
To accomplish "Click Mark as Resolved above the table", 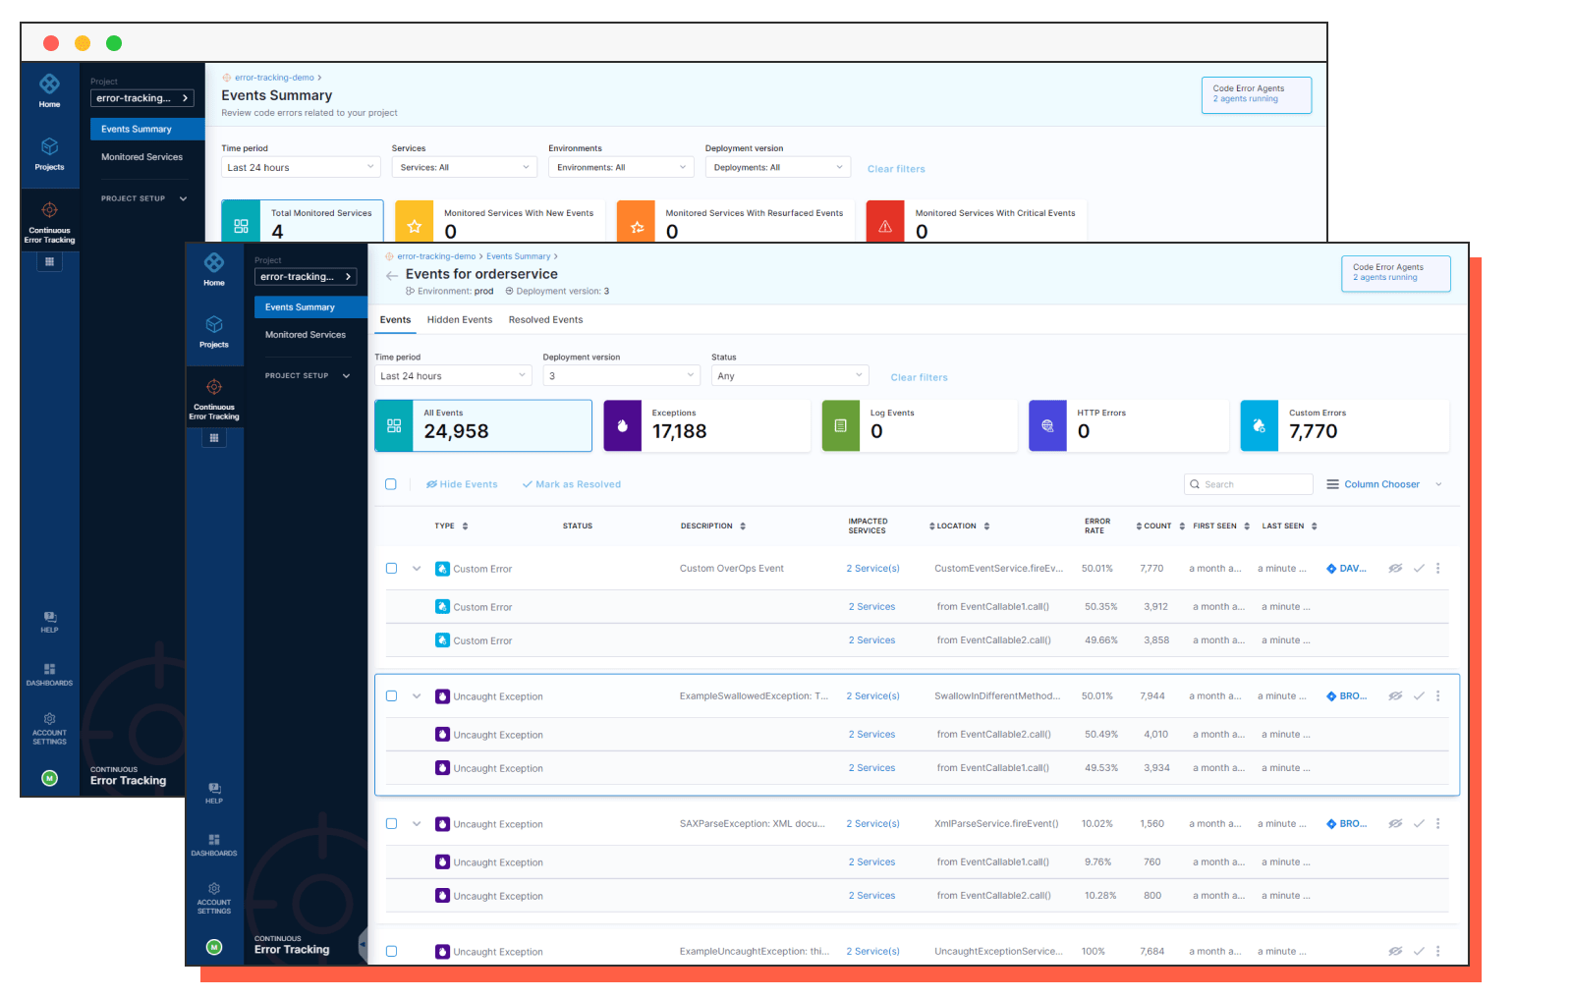I will [x=571, y=483].
